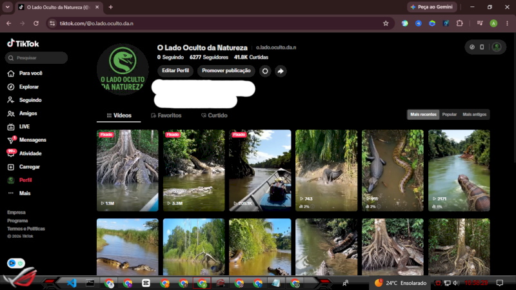This screenshot has height=290, width=516.
Task: Click the Carregar upload icon
Action: tap(11, 167)
